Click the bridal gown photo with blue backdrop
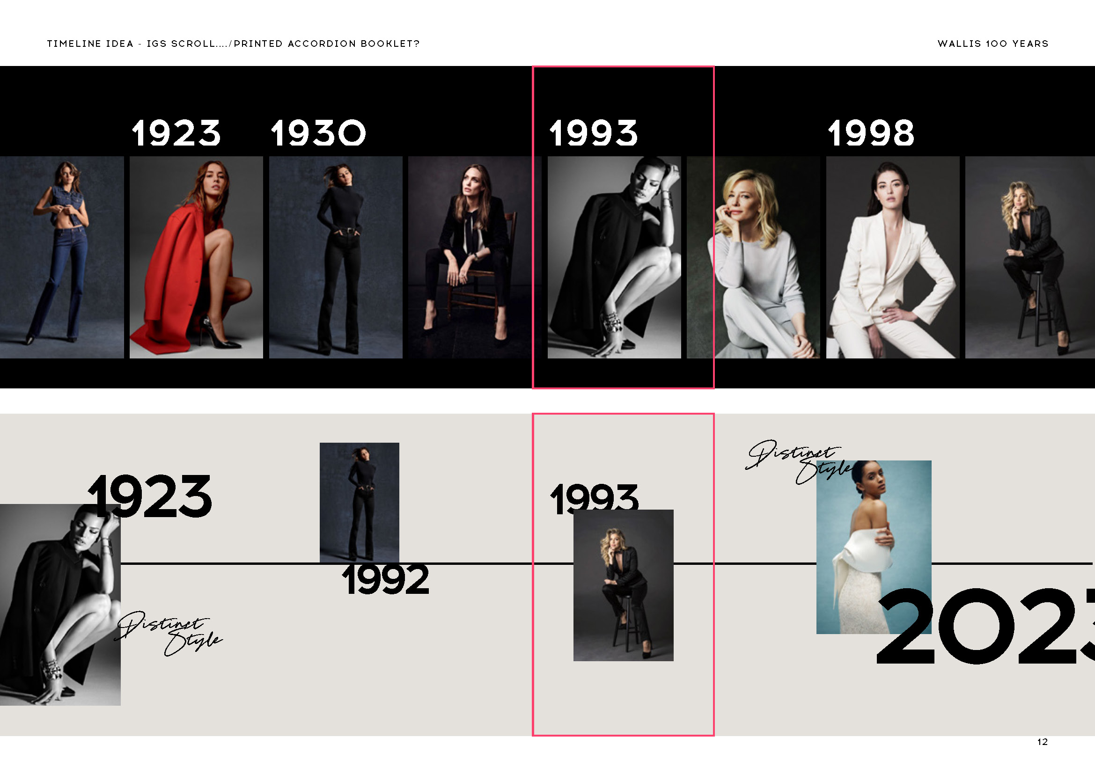 click(874, 547)
